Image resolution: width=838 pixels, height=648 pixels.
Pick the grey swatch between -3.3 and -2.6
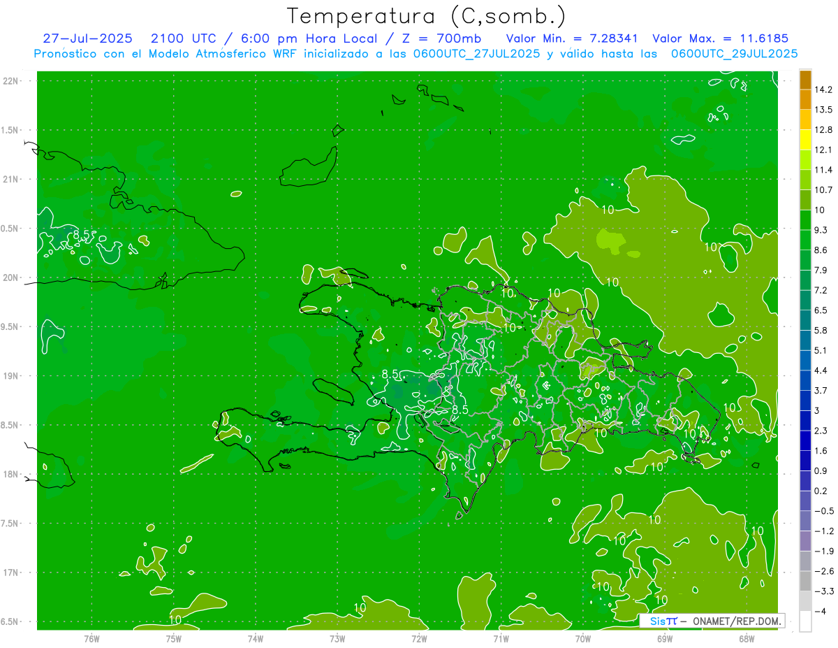(x=805, y=581)
